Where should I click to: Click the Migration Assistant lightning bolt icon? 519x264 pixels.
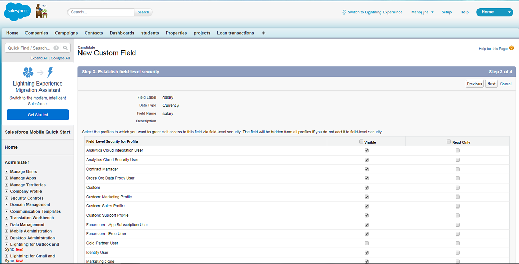coord(50,73)
